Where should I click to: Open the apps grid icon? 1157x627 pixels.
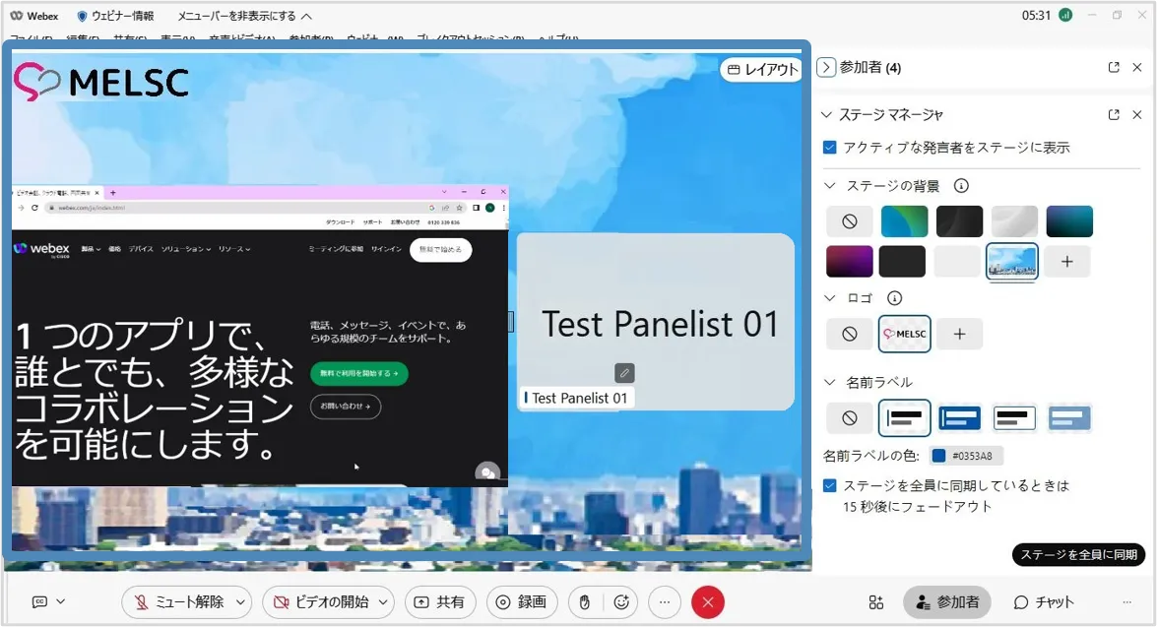(875, 602)
